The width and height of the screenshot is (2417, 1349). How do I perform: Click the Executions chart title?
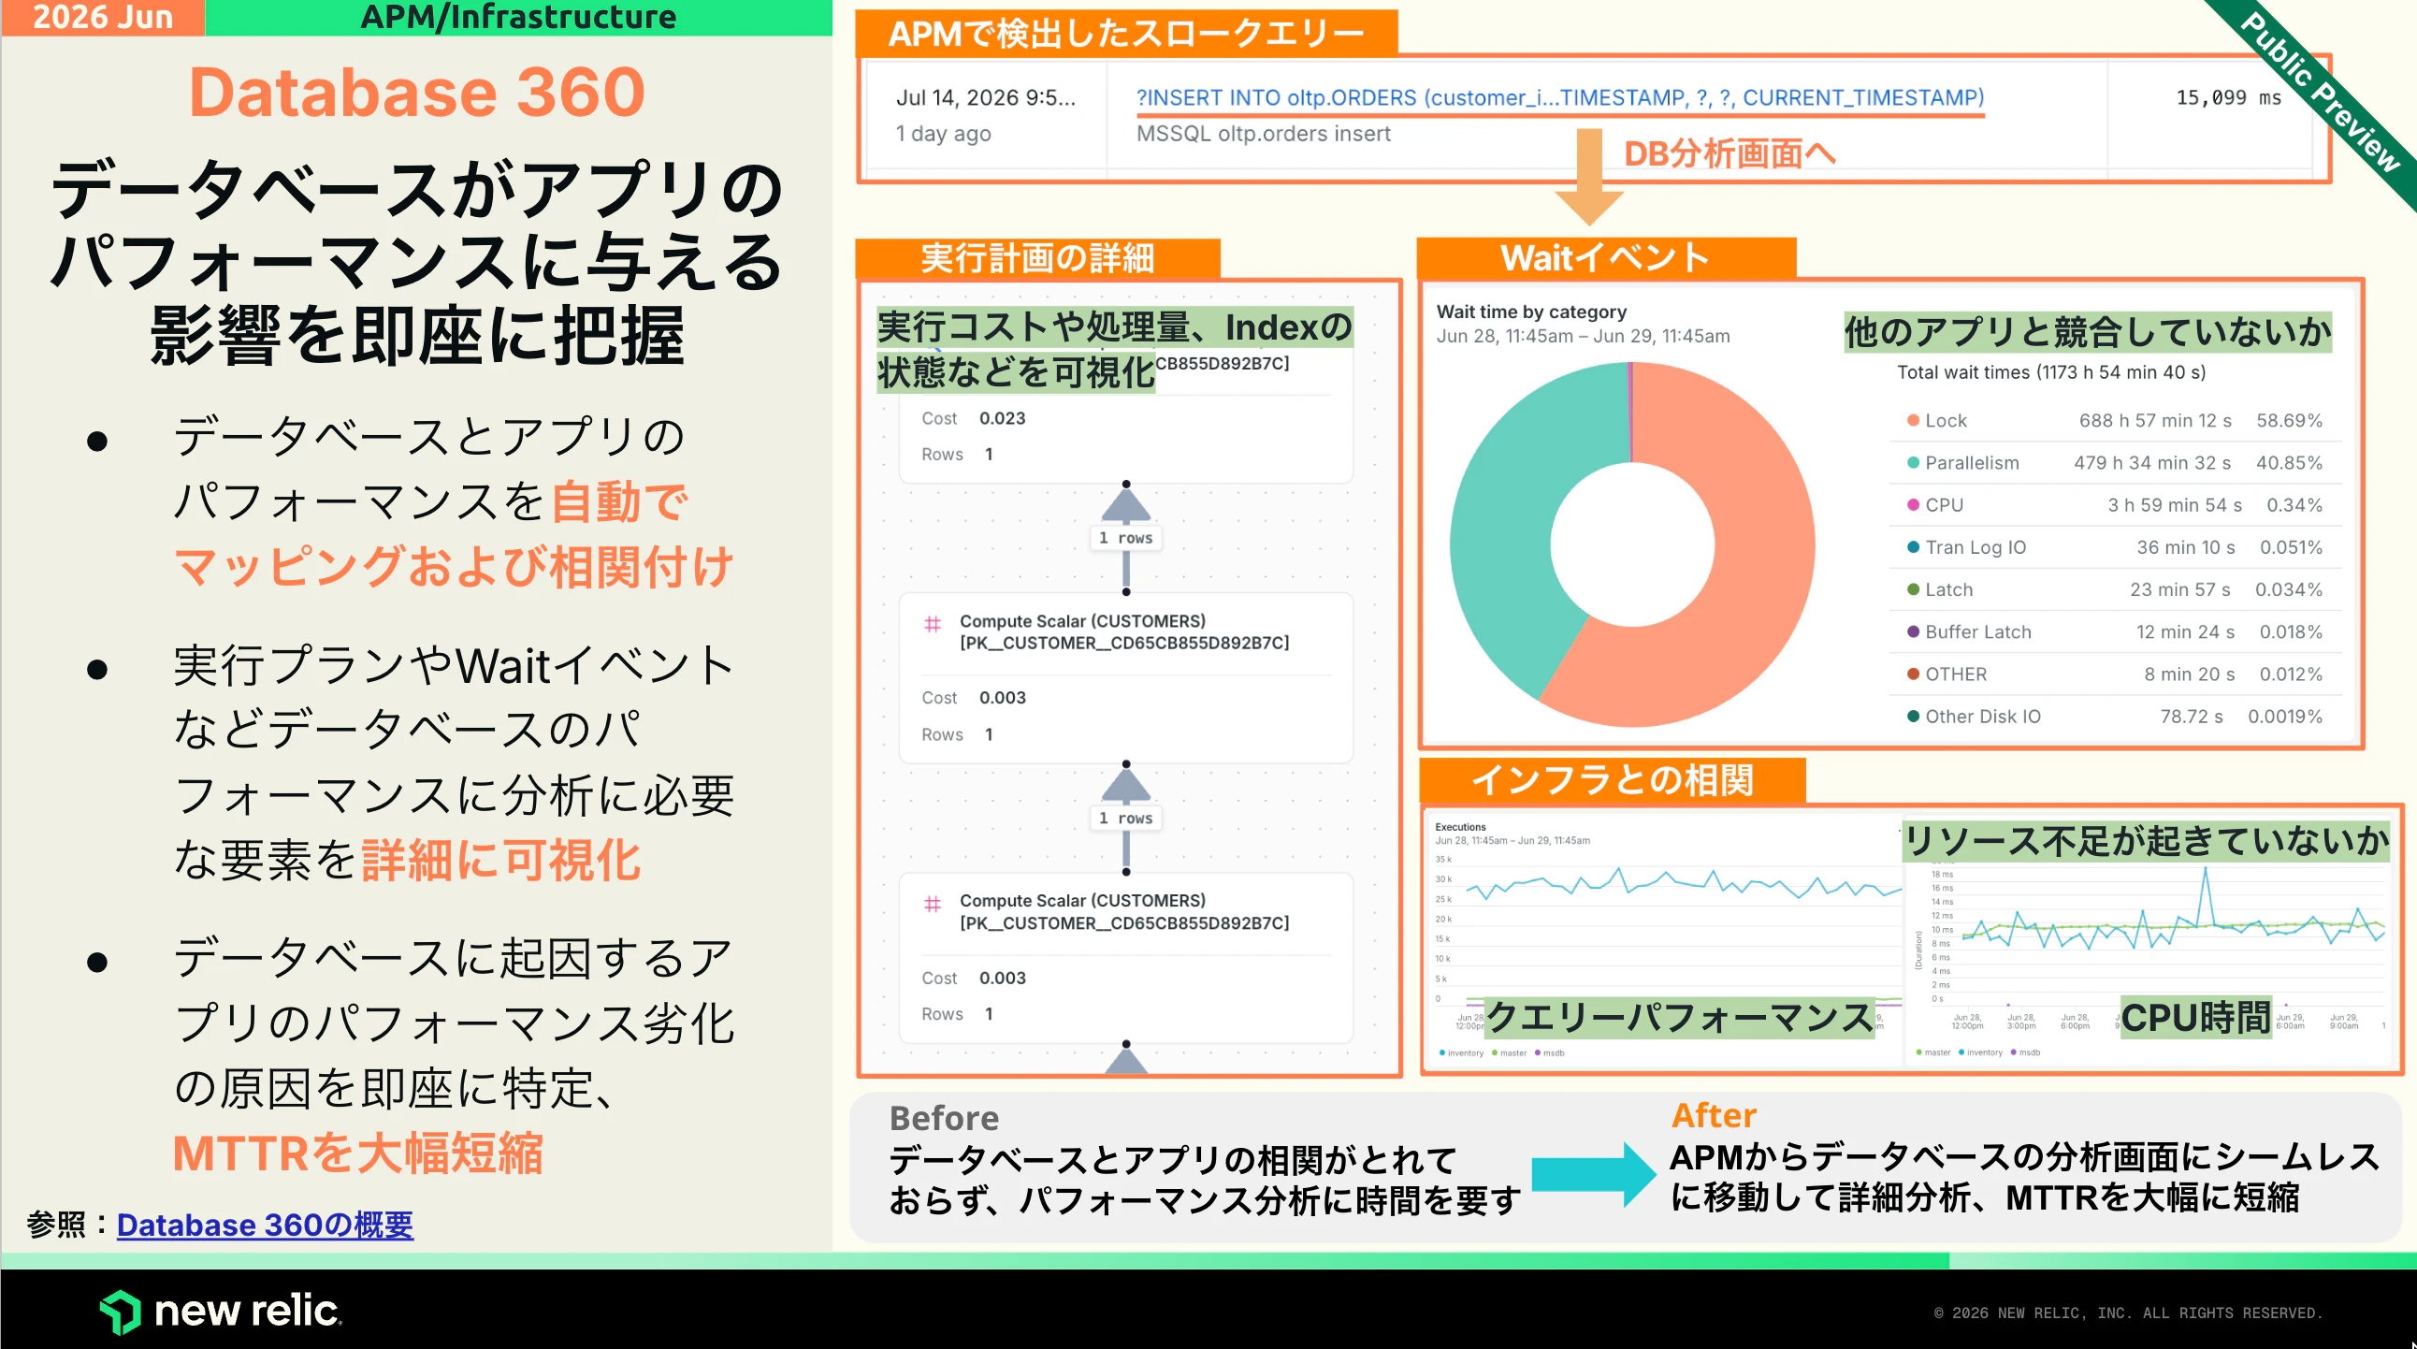tap(1460, 826)
